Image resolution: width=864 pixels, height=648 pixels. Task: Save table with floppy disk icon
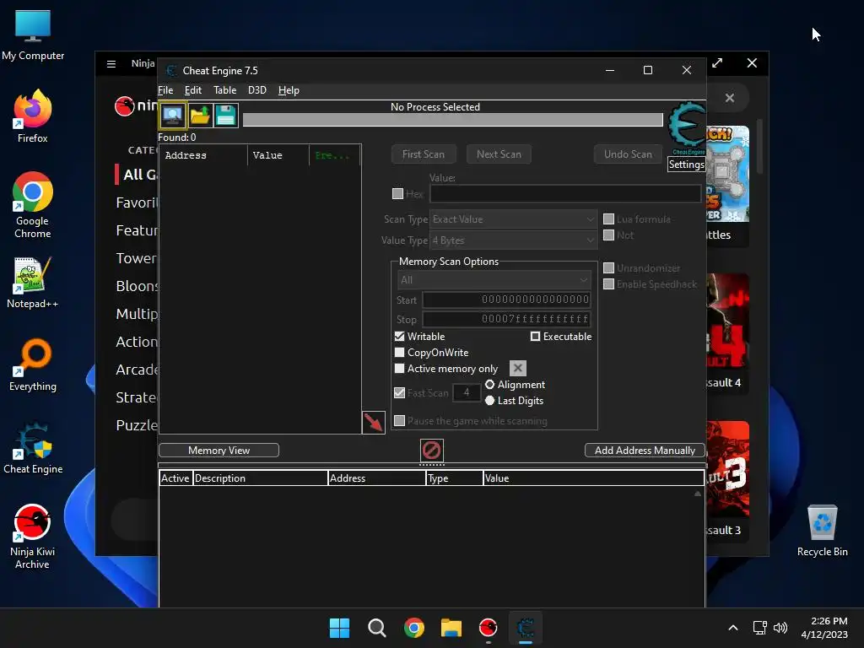coord(225,115)
